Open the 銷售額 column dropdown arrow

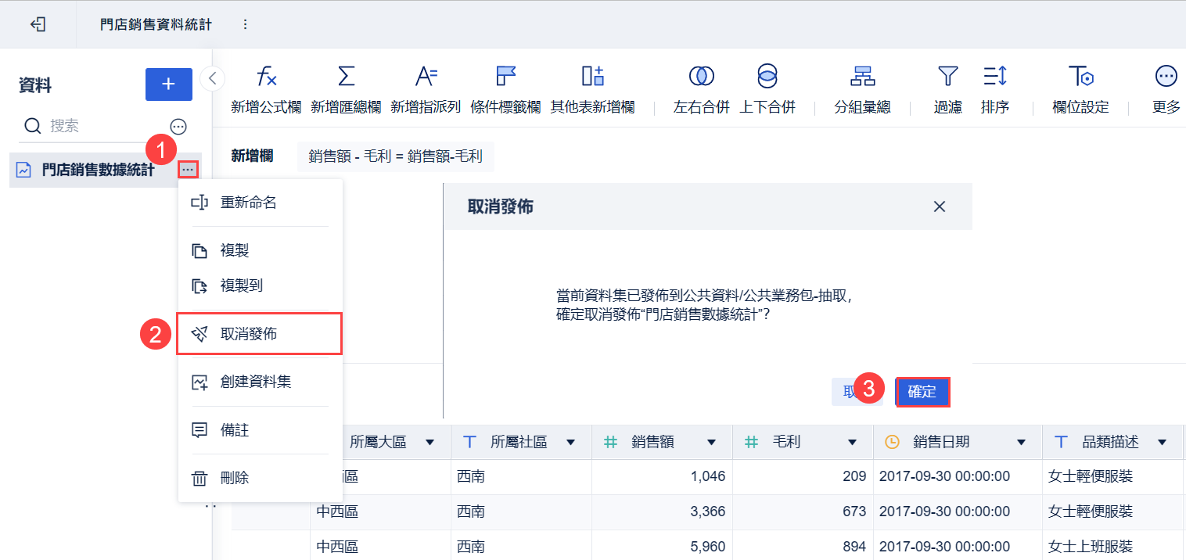point(711,443)
